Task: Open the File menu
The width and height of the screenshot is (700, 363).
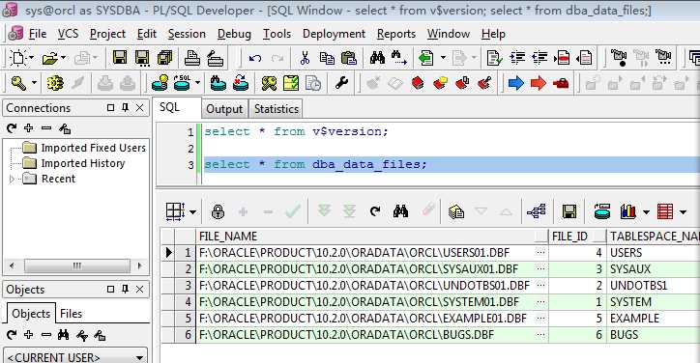Action: (38, 34)
